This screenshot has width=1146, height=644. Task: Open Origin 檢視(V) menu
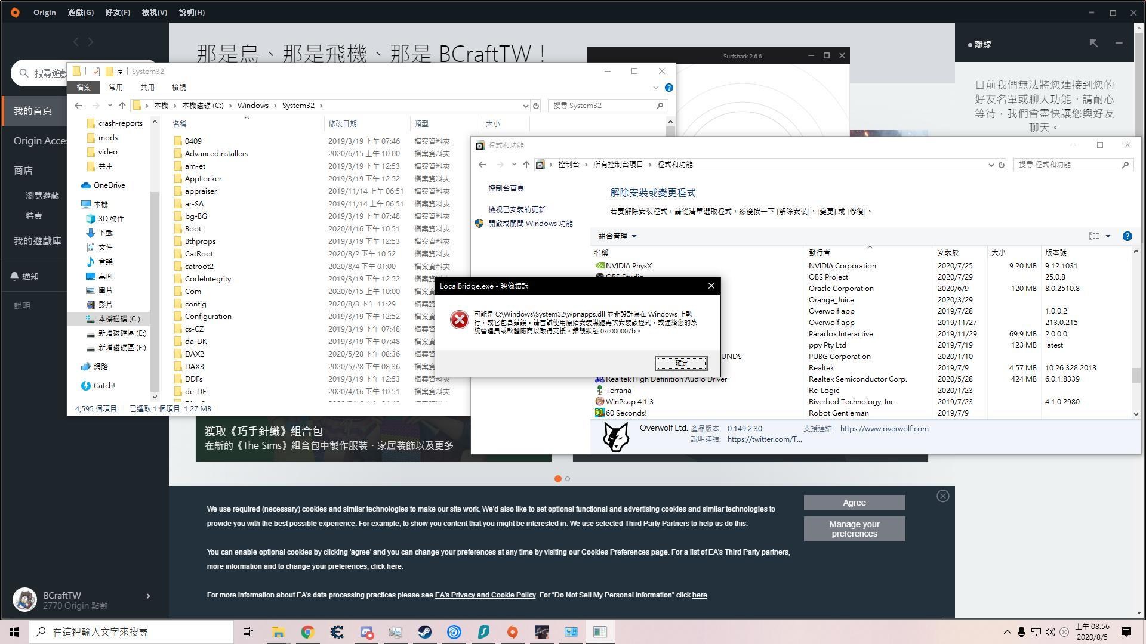pyautogui.click(x=155, y=12)
